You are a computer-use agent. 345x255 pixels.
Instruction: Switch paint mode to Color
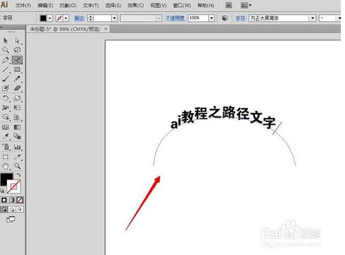pyautogui.click(x=4, y=200)
